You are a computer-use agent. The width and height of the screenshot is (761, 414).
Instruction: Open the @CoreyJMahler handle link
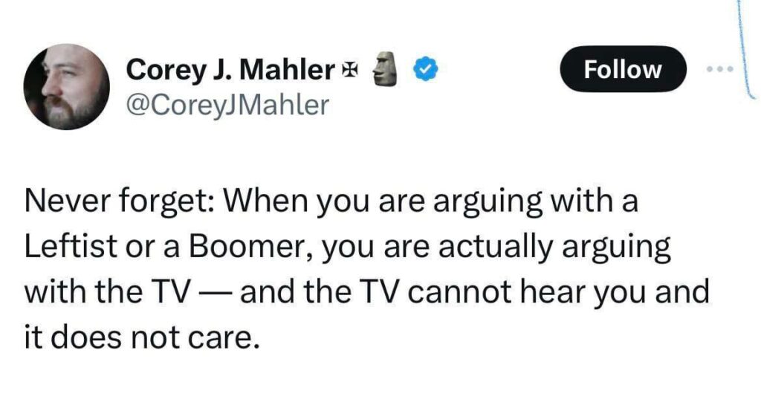pyautogui.click(x=227, y=104)
